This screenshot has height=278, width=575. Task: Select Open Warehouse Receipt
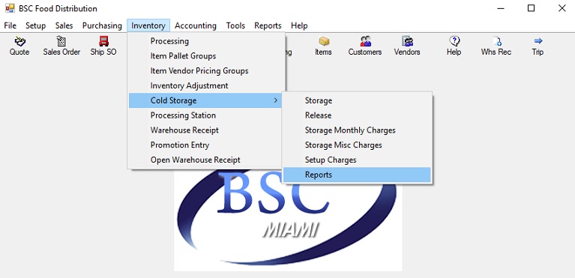pyautogui.click(x=205, y=160)
